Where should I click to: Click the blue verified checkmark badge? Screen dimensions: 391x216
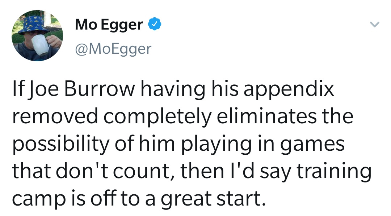coord(155,24)
